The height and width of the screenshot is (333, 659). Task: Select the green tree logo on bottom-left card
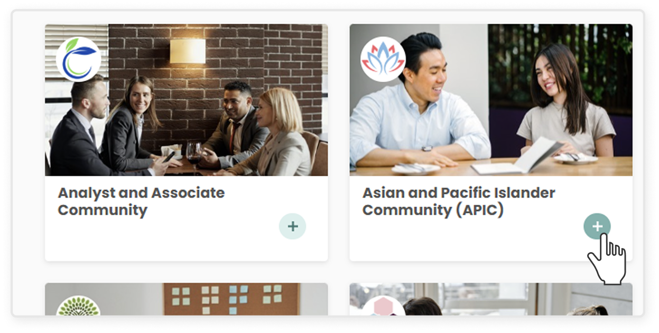tap(78, 306)
